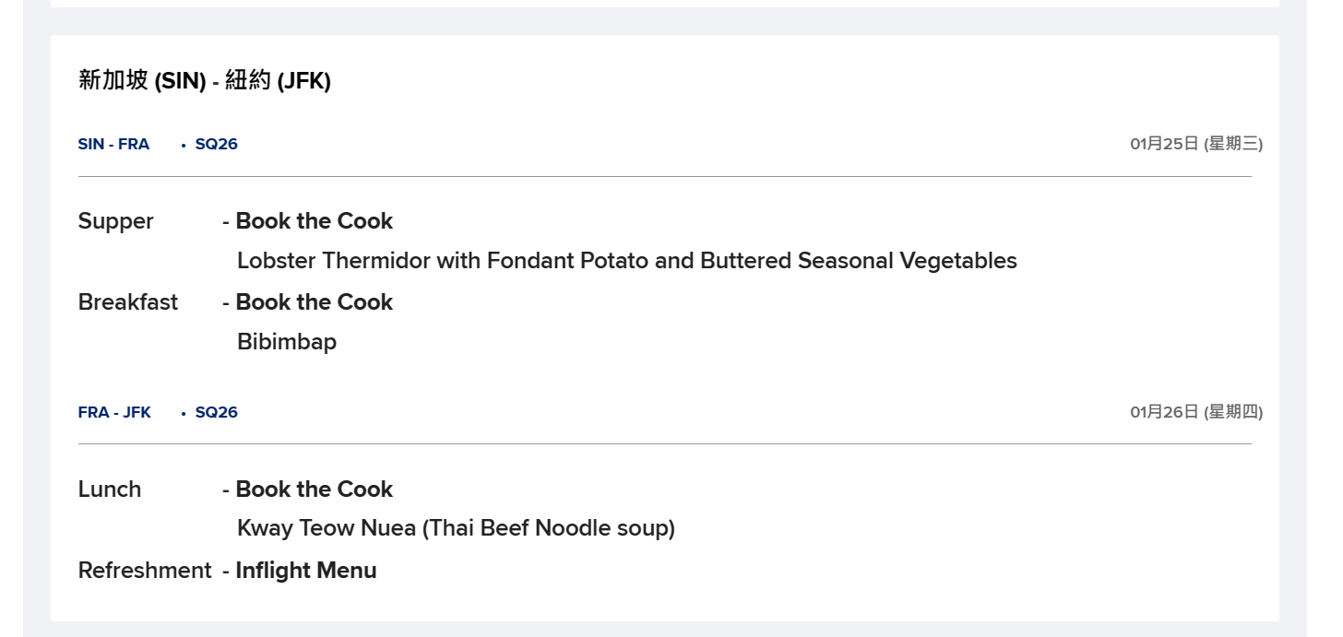Select the Lunch meal label
This screenshot has width=1343, height=637.
[x=110, y=490]
